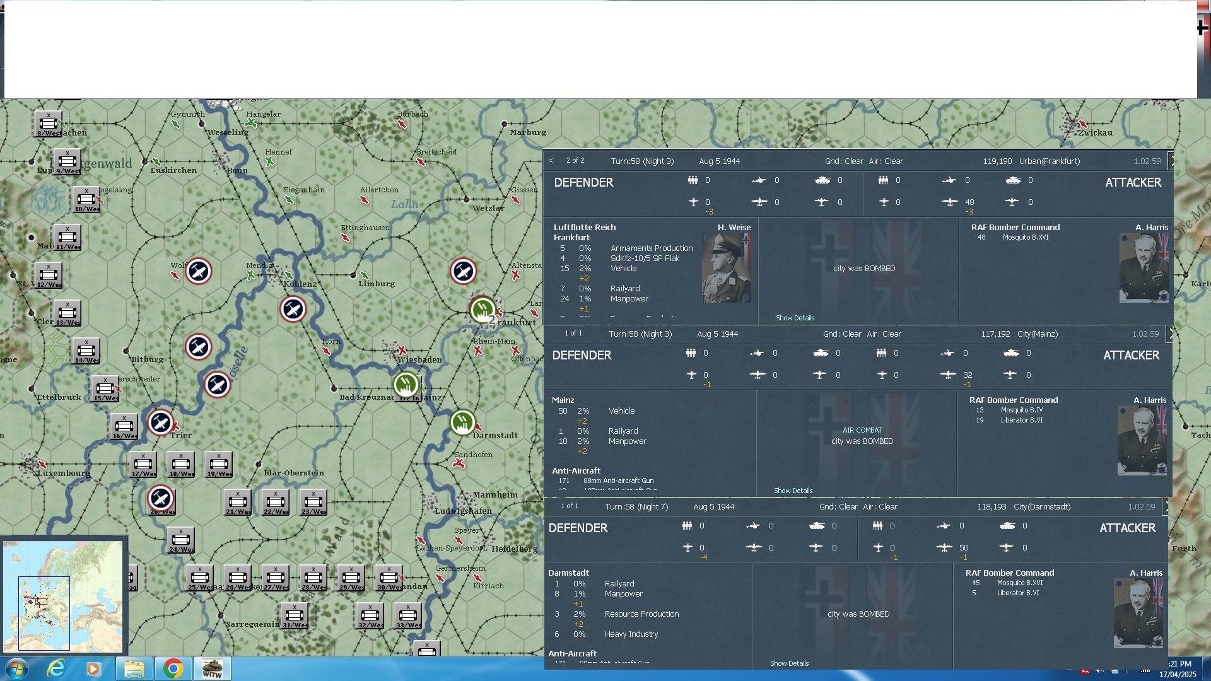Click the Europe minimap

(x=63, y=596)
